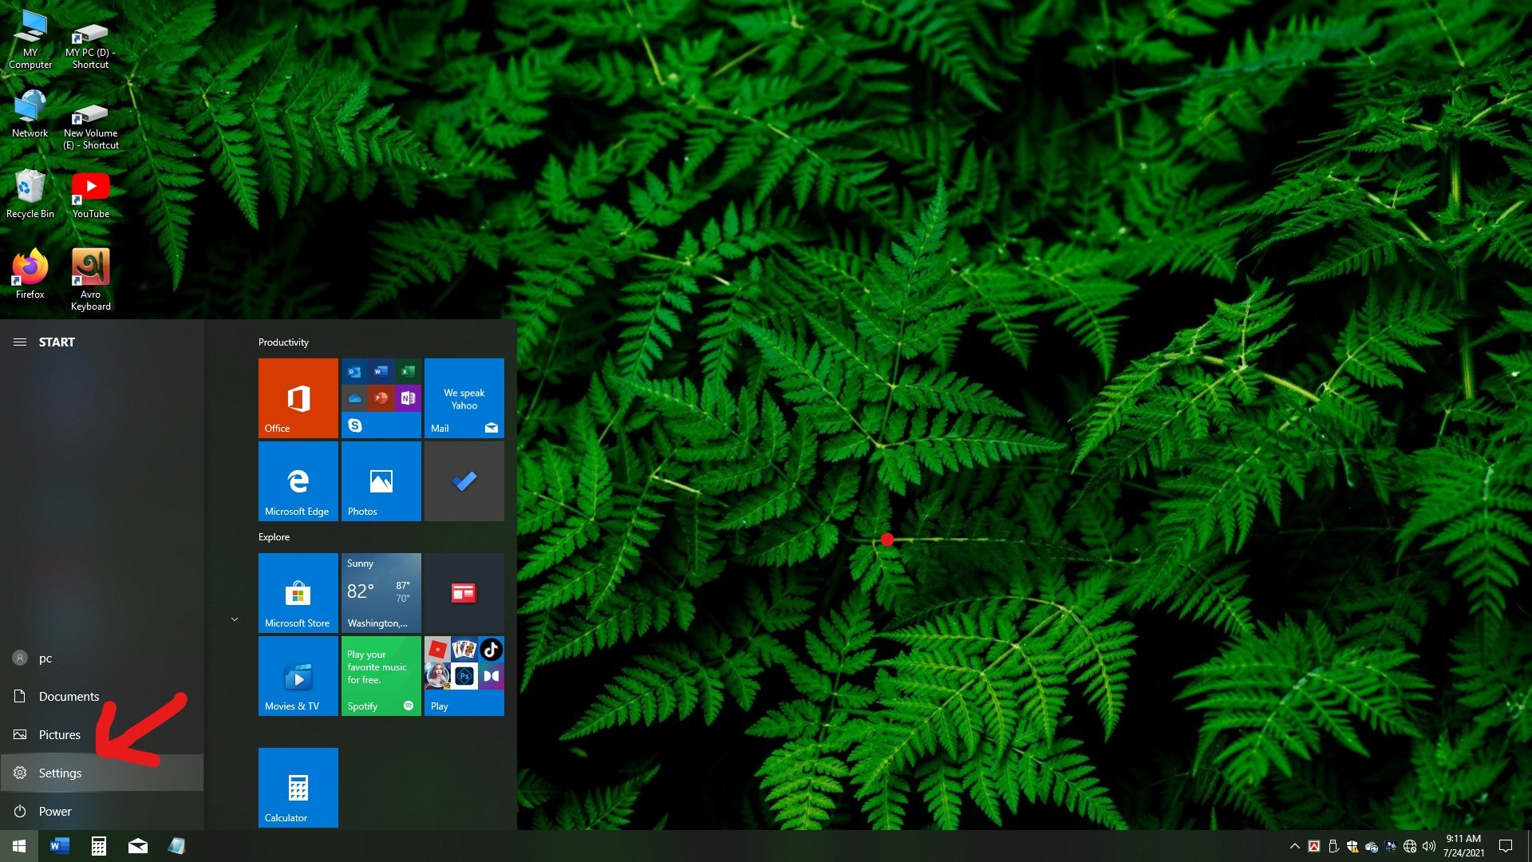This screenshot has width=1532, height=862.
Task: Open Firefox from desktop shortcut
Action: (30, 271)
